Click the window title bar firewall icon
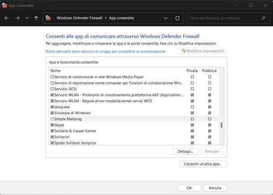The width and height of the screenshot is (273, 195). click(4, 5)
